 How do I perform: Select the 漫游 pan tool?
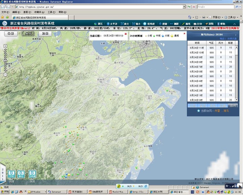163,24
